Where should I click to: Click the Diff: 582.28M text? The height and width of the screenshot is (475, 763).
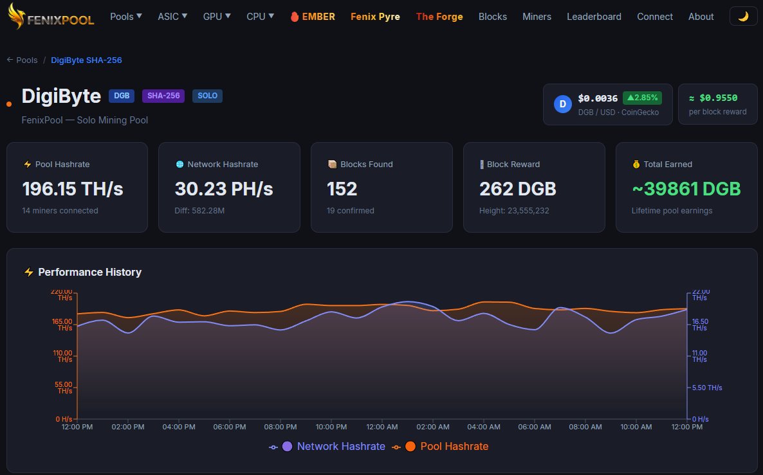pos(199,211)
